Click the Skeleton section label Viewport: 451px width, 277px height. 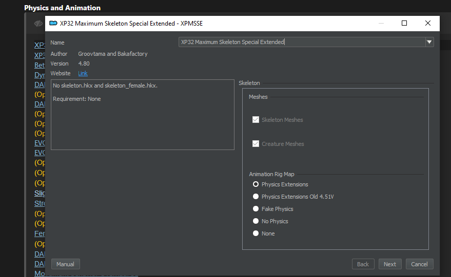249,83
